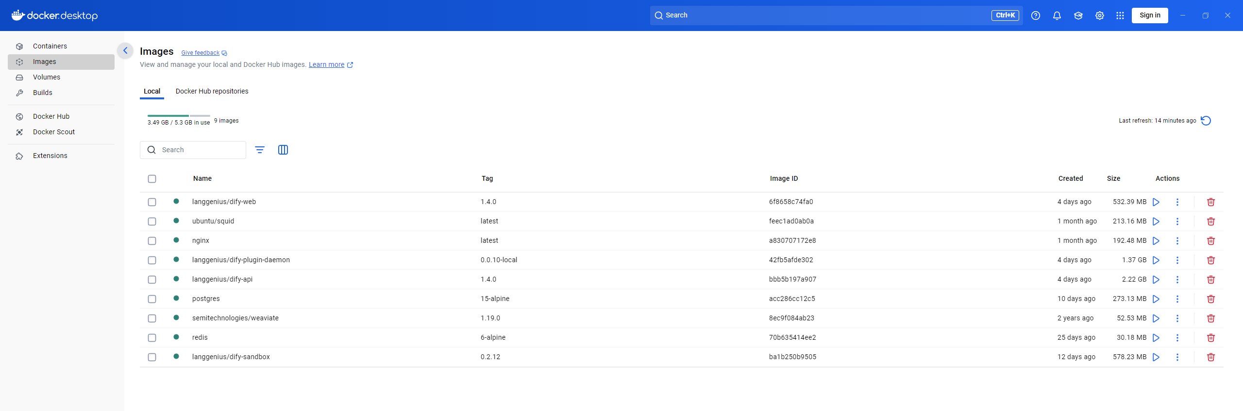Open Docker Desktop settings gear
This screenshot has width=1243, height=411.
(x=1100, y=16)
